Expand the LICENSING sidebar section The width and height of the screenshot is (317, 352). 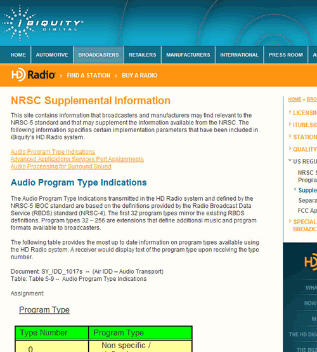(303, 112)
